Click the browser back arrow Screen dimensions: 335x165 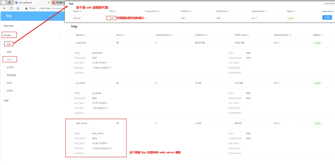4,8
